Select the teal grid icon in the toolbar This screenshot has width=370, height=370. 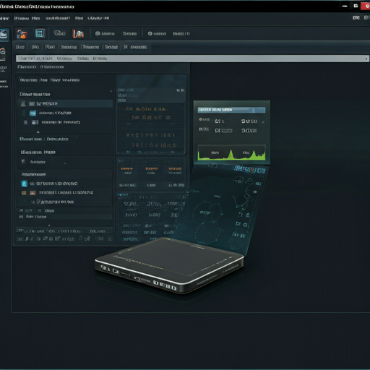coord(40,33)
